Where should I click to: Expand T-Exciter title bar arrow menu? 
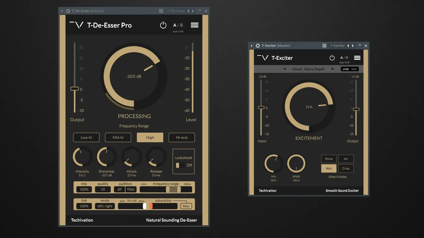tap(252, 46)
